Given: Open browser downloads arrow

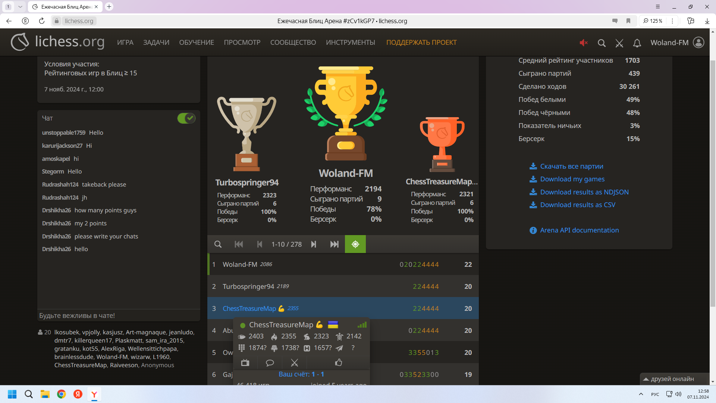Looking at the screenshot, I should pyautogui.click(x=707, y=21).
